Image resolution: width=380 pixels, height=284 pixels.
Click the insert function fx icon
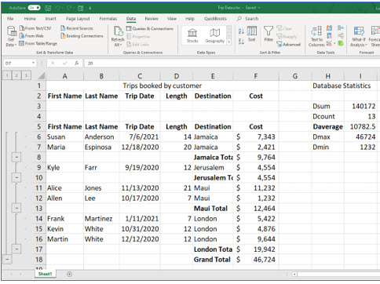pos(76,63)
